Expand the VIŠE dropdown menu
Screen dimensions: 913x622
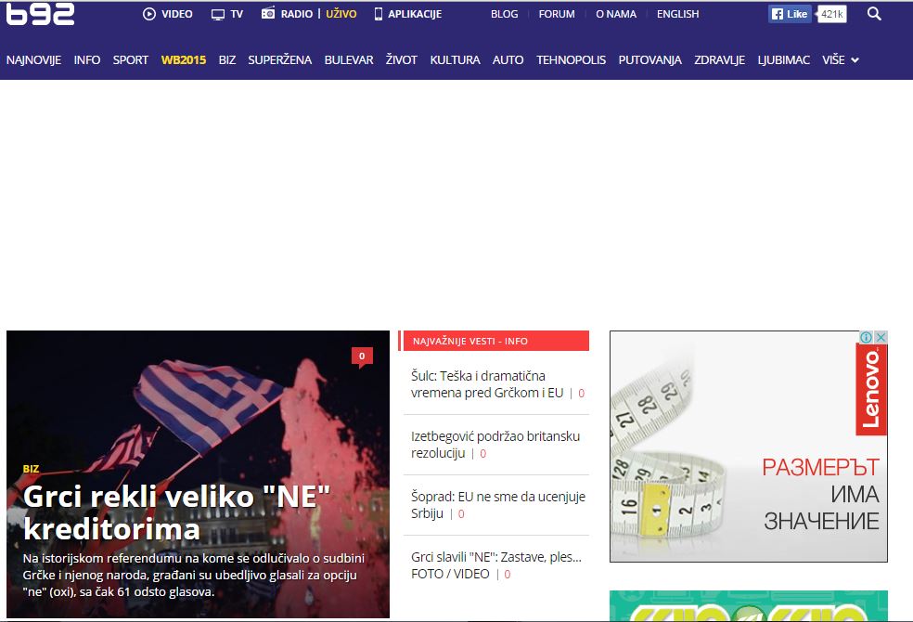click(841, 59)
